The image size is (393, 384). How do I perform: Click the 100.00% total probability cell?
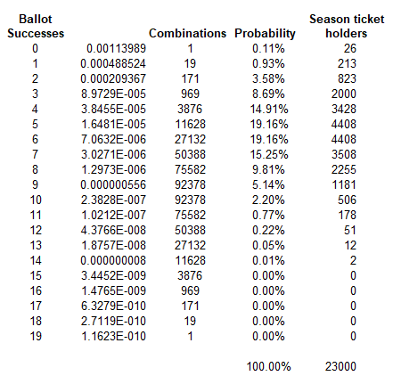[269, 366]
